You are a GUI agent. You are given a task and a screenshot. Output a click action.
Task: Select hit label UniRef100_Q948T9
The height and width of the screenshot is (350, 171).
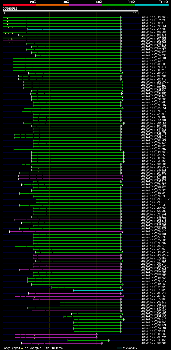coord(153,79)
